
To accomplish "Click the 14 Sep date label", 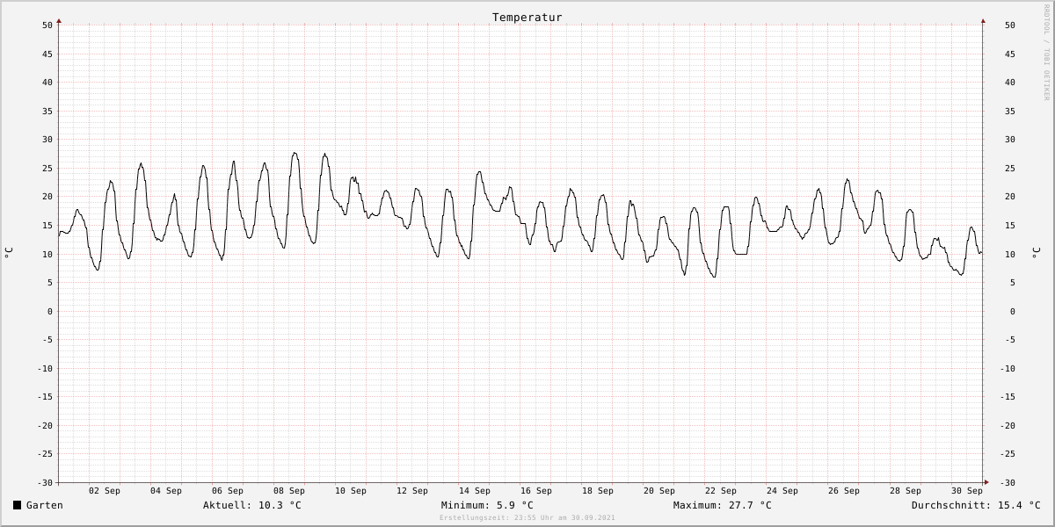I will 475,491.
